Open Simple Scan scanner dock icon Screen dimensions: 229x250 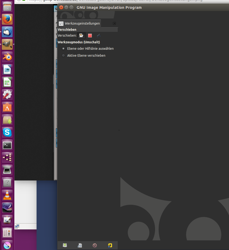pos(7,170)
